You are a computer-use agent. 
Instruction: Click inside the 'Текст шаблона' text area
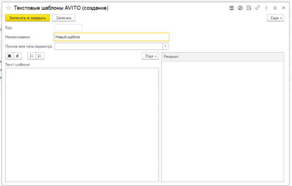[x=82, y=125]
